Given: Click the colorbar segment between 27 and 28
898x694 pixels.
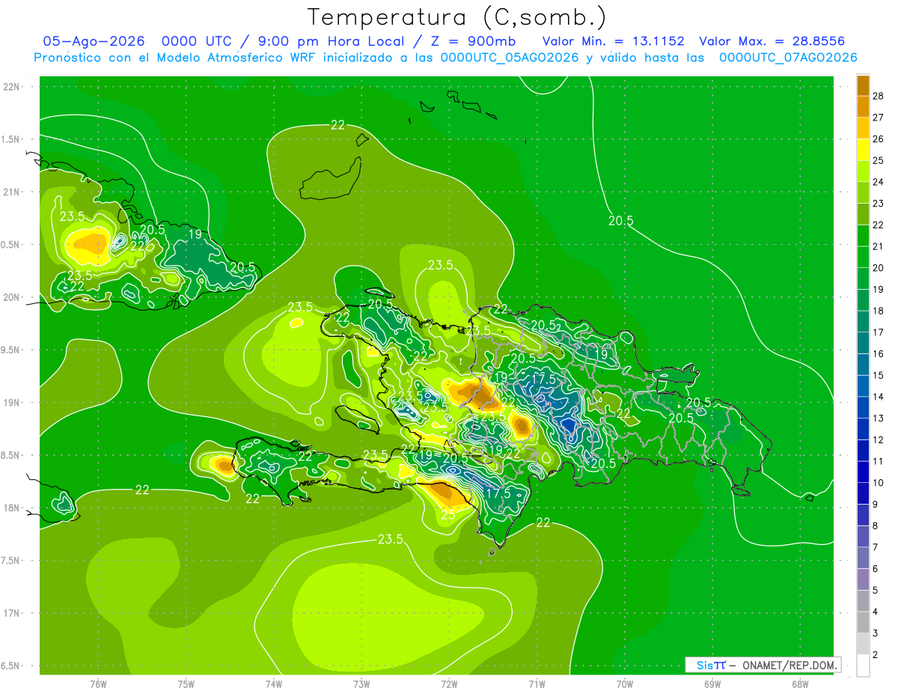Looking at the screenshot, I should click(863, 106).
